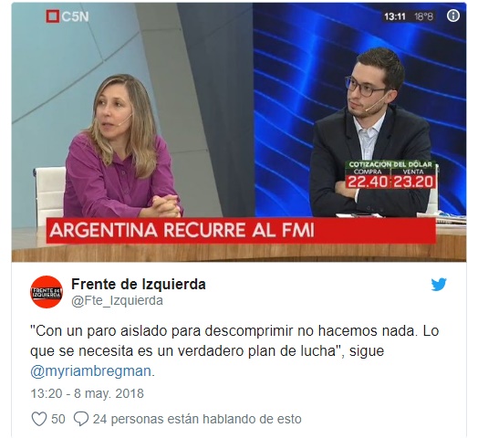This screenshot has height=438, width=478.
Task: Click the Cotización del Dólar header
Action: click(x=390, y=164)
